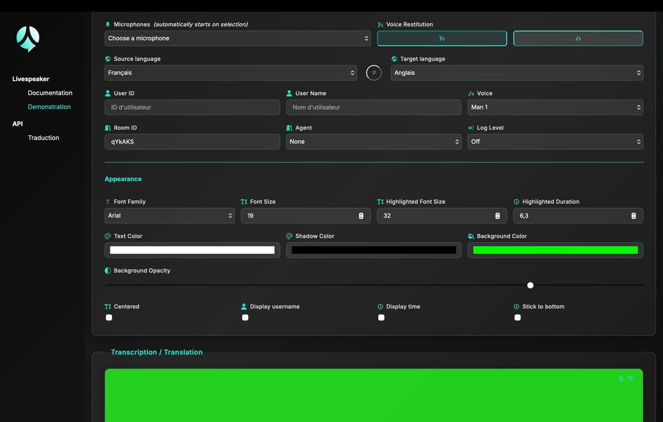Viewport: 663px width, 422px height.
Task: Open the Agent dropdown showing None
Action: coord(374,142)
